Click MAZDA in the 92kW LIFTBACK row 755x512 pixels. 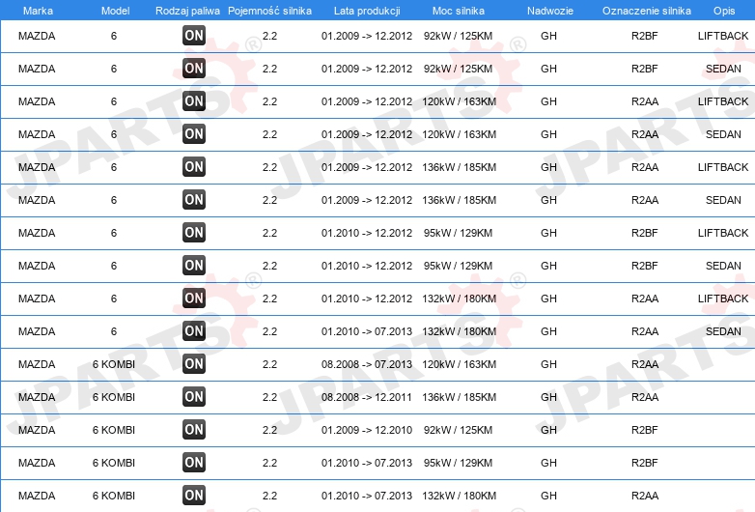pyautogui.click(x=37, y=36)
